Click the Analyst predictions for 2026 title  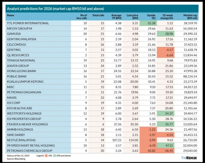click(x=56, y=9)
